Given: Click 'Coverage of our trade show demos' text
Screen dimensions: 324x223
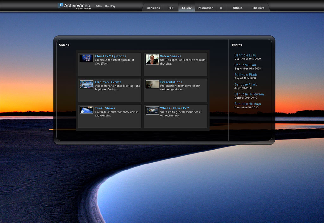Looking at the screenshot, I should click(x=116, y=114).
